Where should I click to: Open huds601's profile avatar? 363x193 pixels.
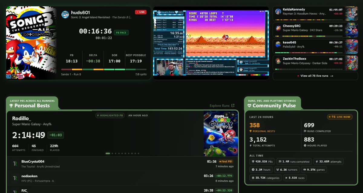click(x=65, y=14)
